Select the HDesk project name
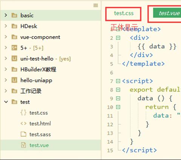 tap(29, 26)
